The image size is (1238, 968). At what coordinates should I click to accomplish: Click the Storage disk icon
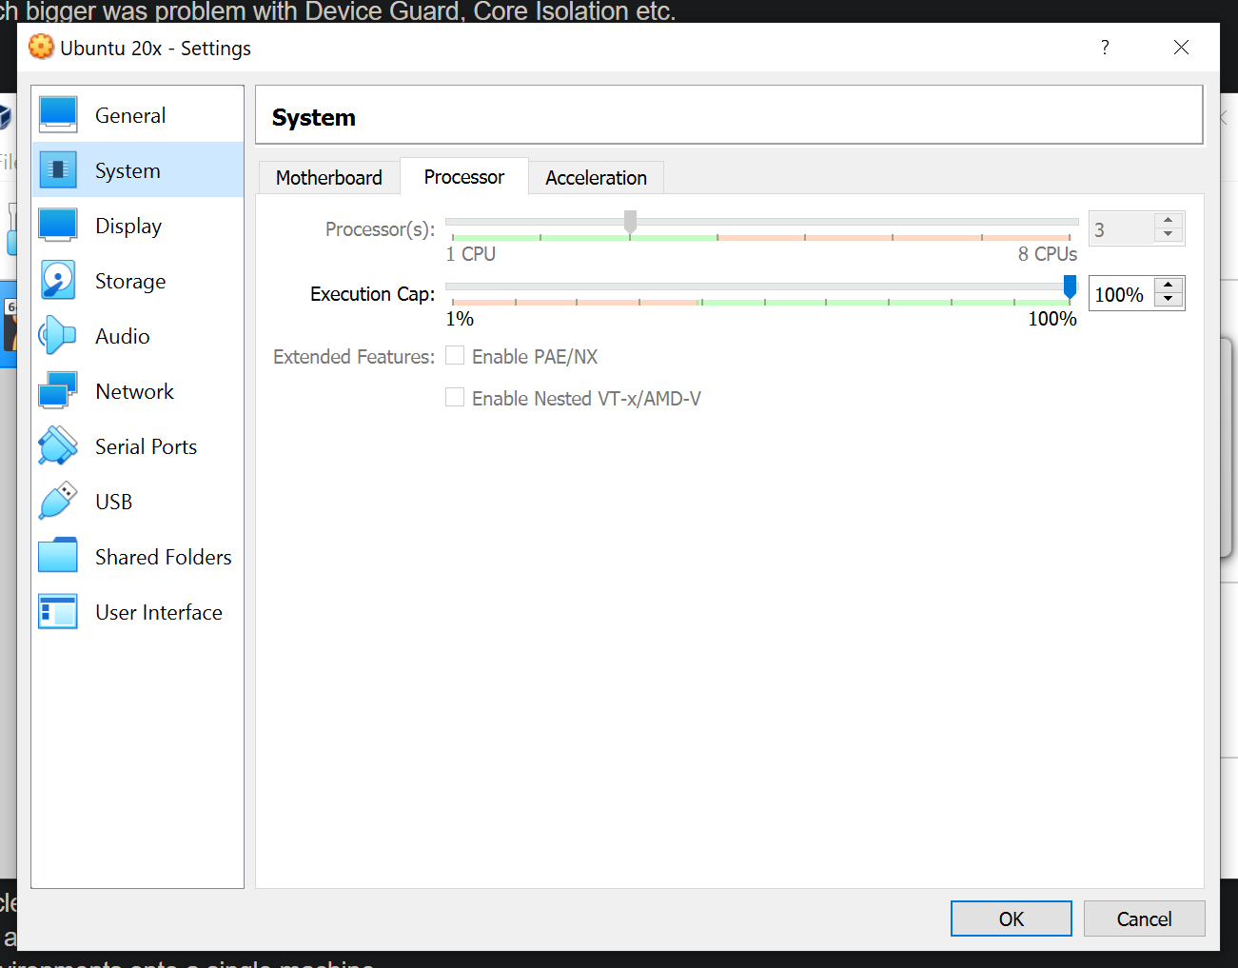pyautogui.click(x=58, y=281)
